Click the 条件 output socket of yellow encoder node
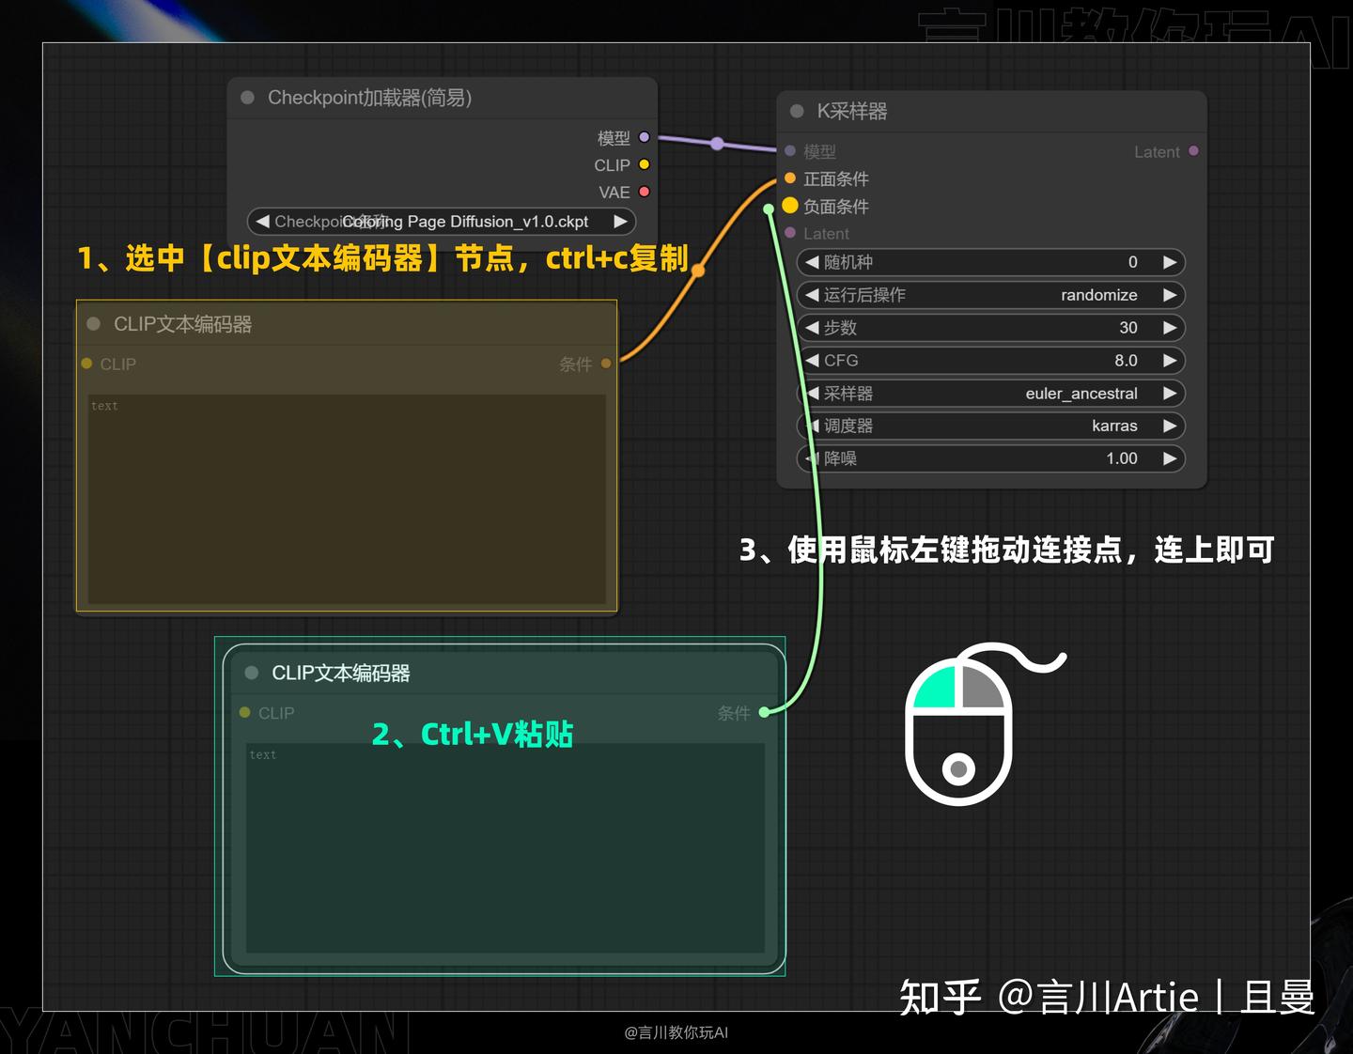 [x=606, y=364]
